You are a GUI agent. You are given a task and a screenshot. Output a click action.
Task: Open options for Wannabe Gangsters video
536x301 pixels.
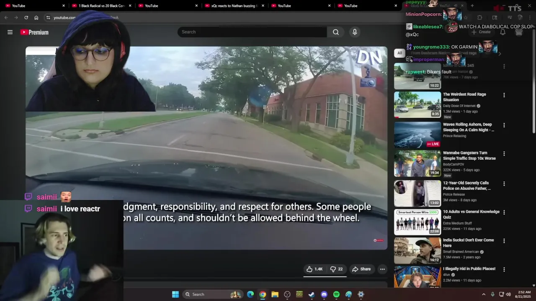tap(504, 154)
